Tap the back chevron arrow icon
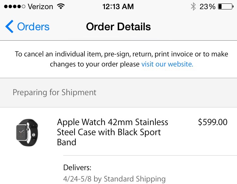Image resolution: width=237 pixels, height=184 pixels. (x=9, y=26)
